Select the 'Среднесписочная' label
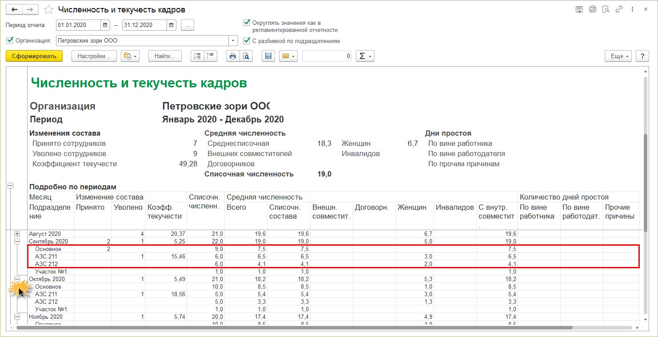658x337 pixels. coord(238,143)
